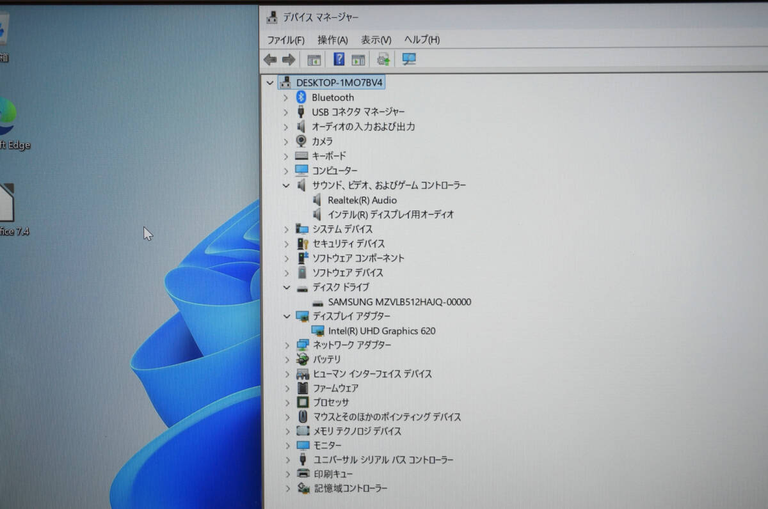Image resolution: width=768 pixels, height=509 pixels.
Task: Click the Forward arrow toolbar icon
Action: point(289,59)
